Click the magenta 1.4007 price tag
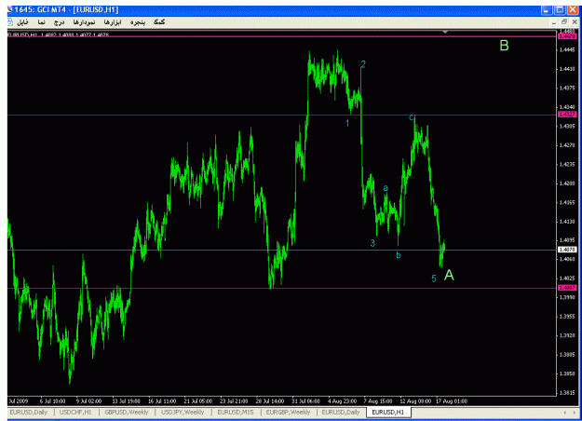Image resolution: width=582 pixels, height=421 pixels. pyautogui.click(x=567, y=288)
